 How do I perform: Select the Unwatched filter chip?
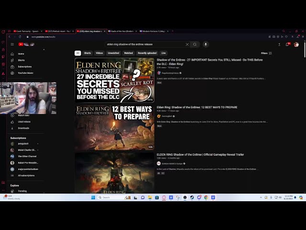(113, 53)
